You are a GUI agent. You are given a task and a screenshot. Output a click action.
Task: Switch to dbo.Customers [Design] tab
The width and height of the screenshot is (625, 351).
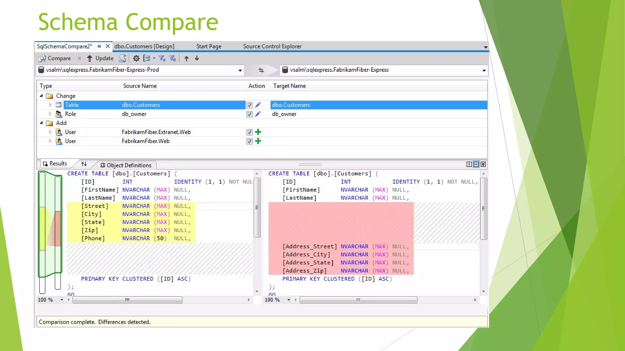(x=144, y=46)
